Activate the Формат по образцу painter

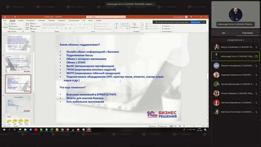pyautogui.click(x=15, y=29)
